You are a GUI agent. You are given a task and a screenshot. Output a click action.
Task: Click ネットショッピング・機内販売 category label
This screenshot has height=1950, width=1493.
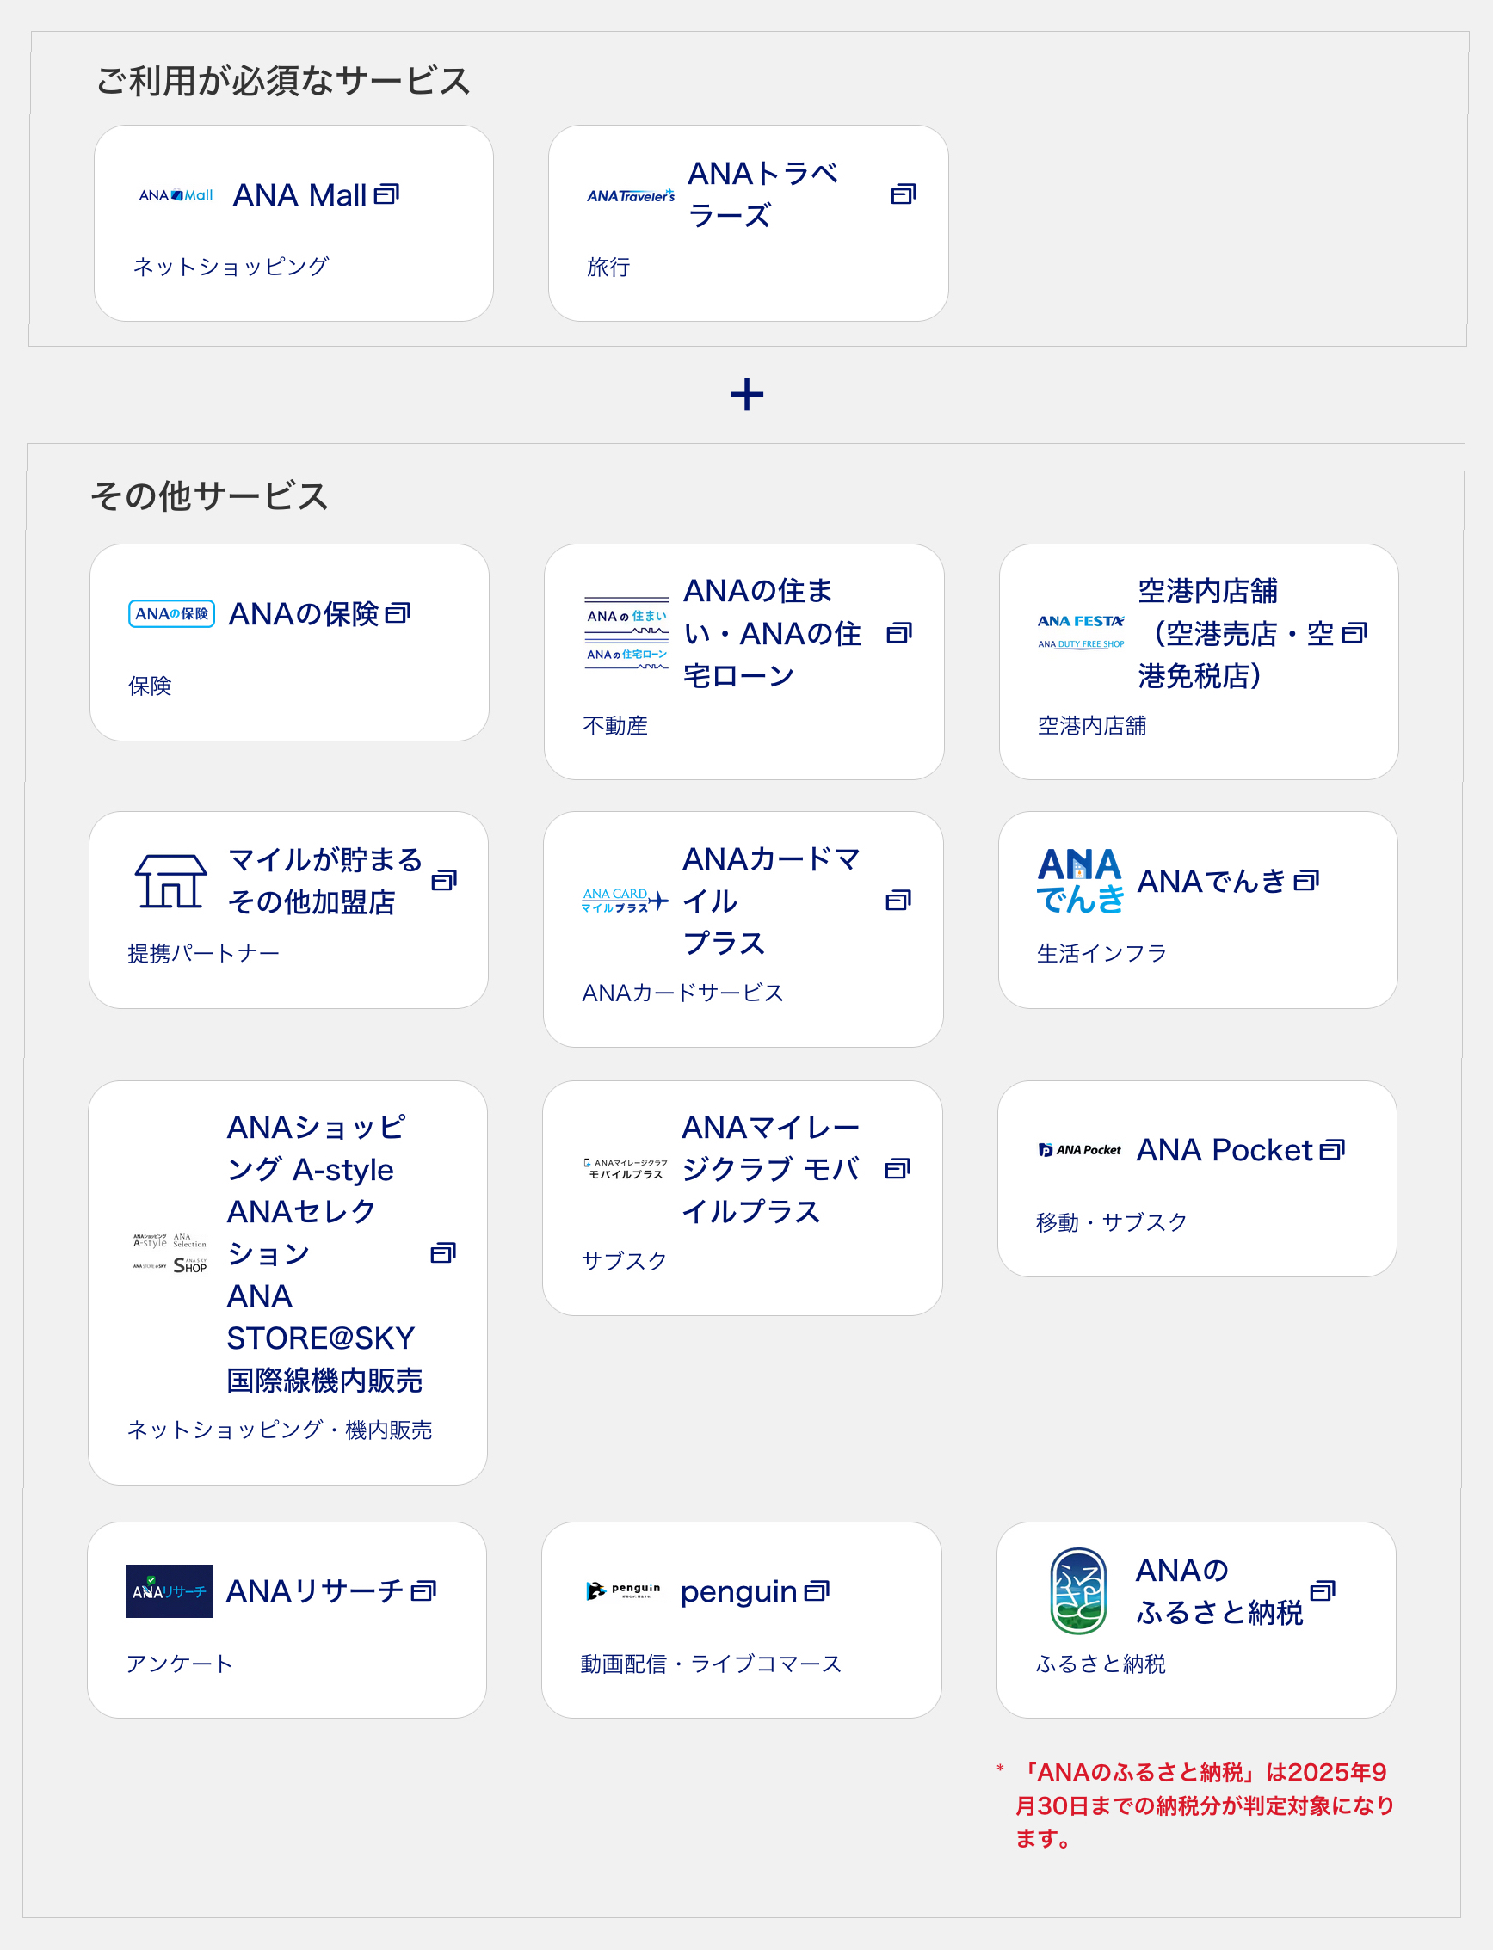(x=279, y=1430)
